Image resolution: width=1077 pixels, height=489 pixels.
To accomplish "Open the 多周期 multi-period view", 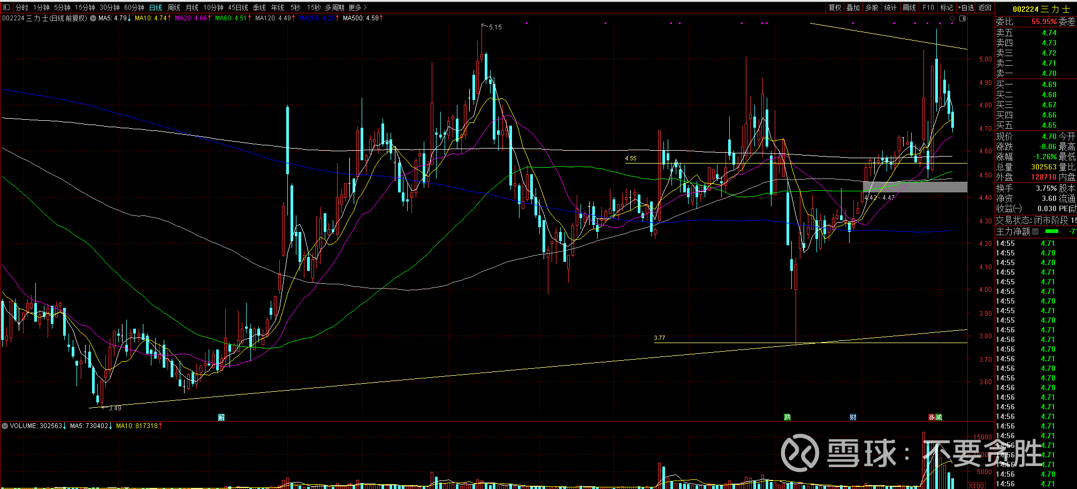I will (x=334, y=7).
